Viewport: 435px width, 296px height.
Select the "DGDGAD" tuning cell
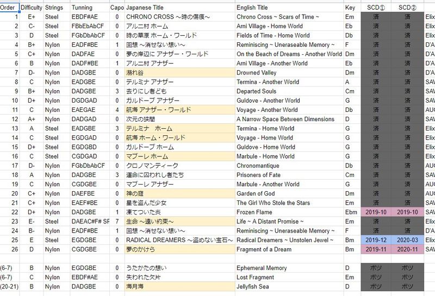[86, 100]
